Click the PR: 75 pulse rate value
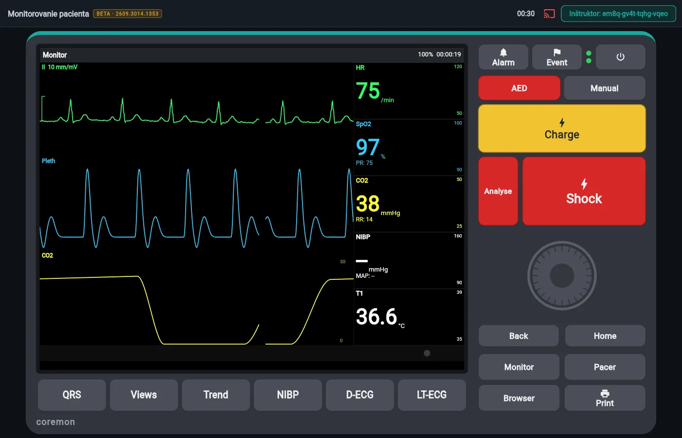Image resolution: width=682 pixels, height=438 pixels. (364, 163)
